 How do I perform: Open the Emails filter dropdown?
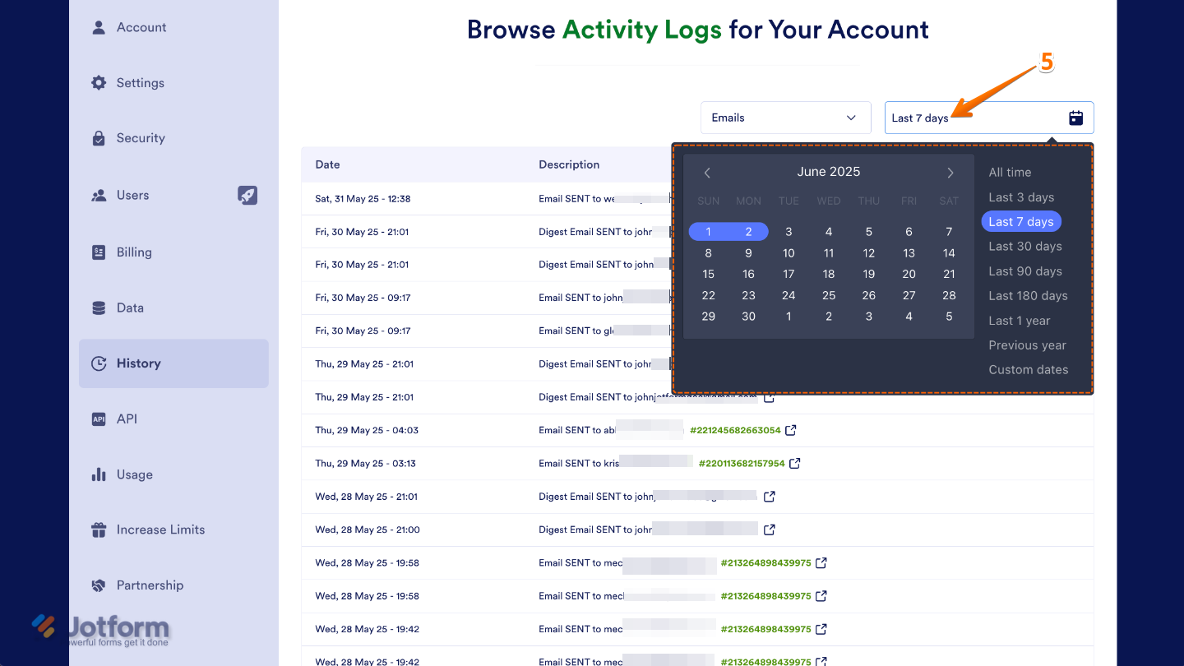pyautogui.click(x=784, y=118)
